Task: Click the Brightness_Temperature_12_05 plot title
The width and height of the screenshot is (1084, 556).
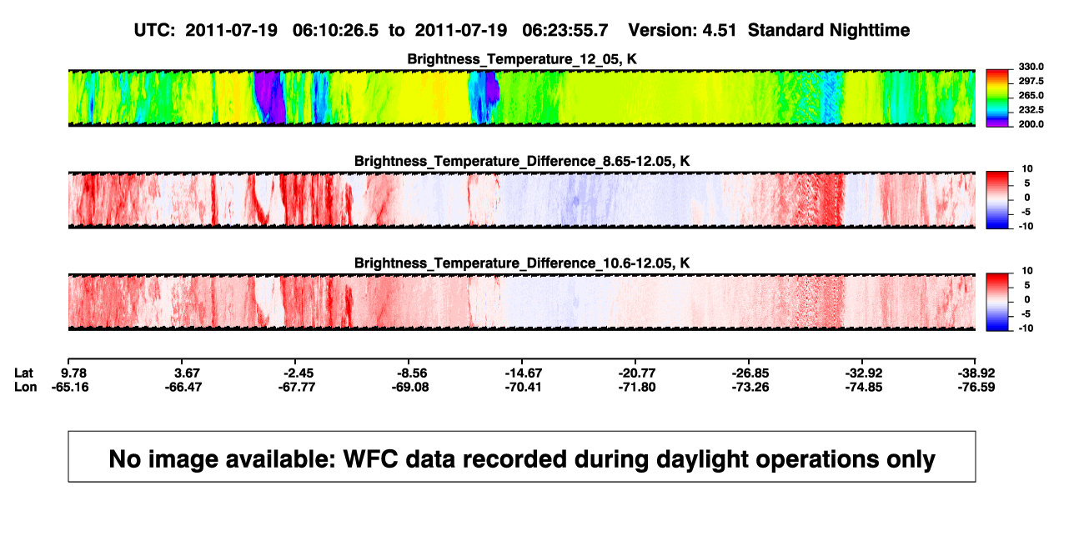Action: coord(522,59)
